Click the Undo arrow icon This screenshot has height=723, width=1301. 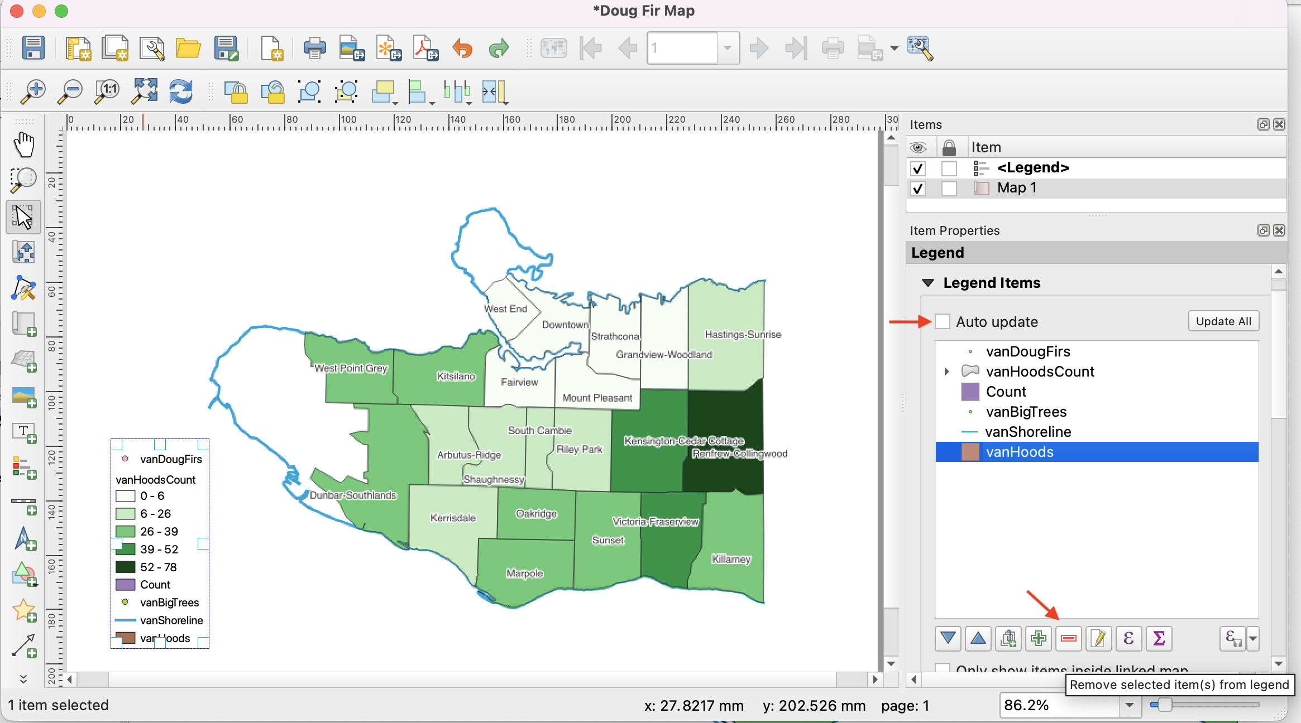click(462, 49)
